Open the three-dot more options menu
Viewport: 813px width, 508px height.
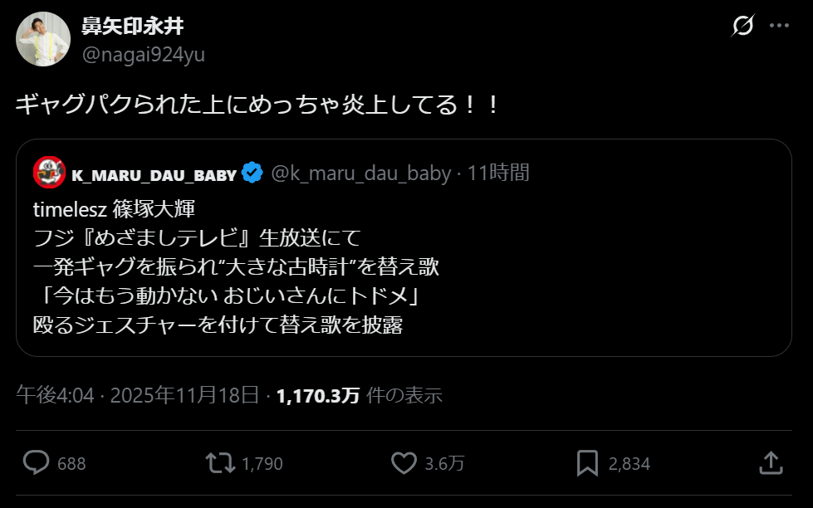[779, 26]
